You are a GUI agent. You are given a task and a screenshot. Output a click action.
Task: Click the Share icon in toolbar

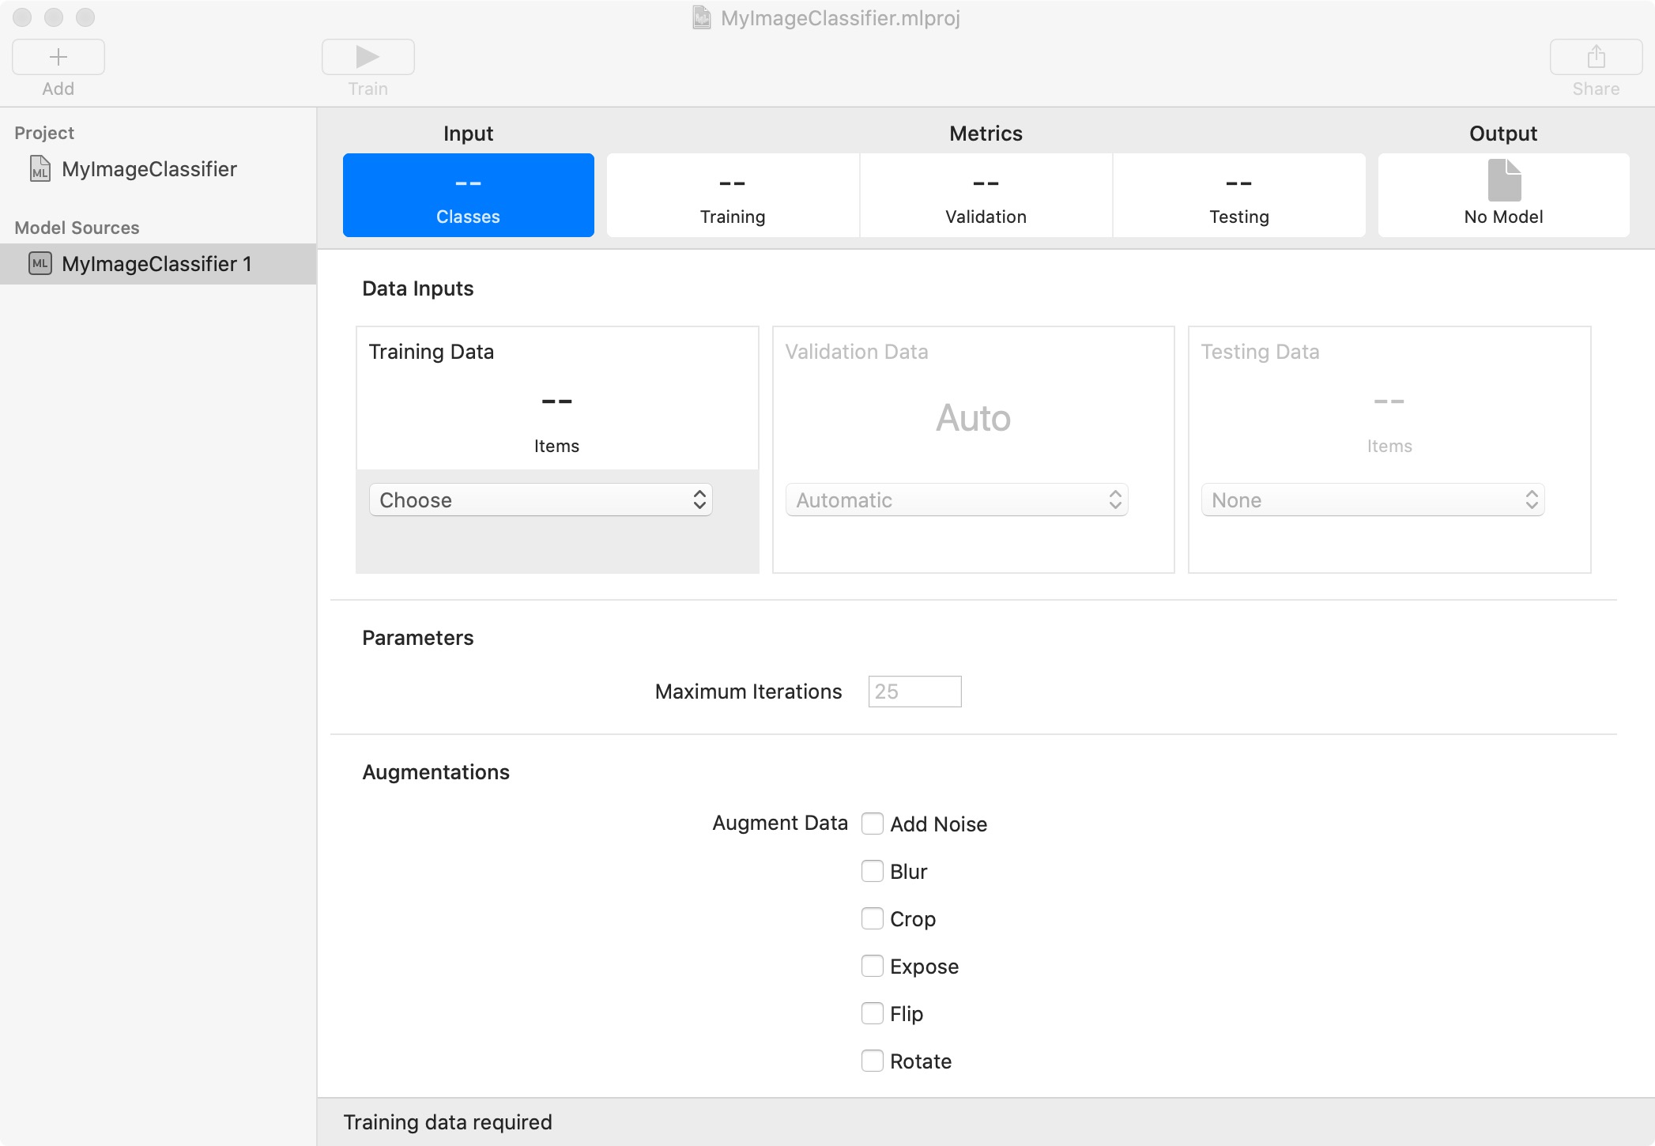coord(1596,57)
